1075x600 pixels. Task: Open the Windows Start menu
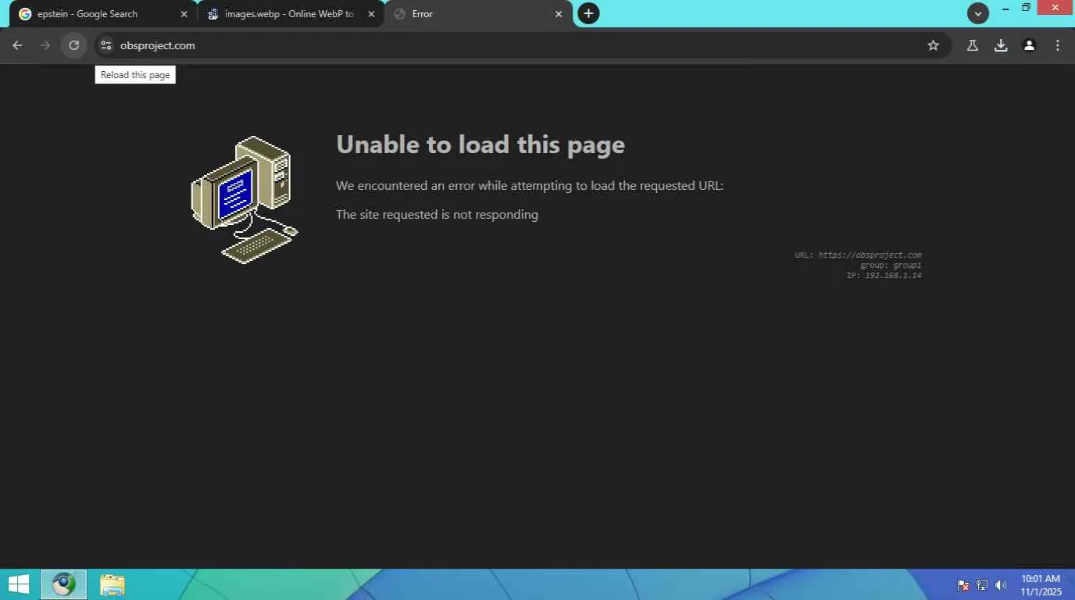(19, 584)
